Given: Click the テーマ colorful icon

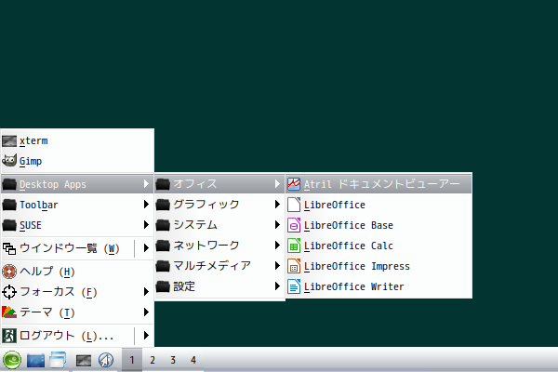Looking at the screenshot, I should click(9, 312).
